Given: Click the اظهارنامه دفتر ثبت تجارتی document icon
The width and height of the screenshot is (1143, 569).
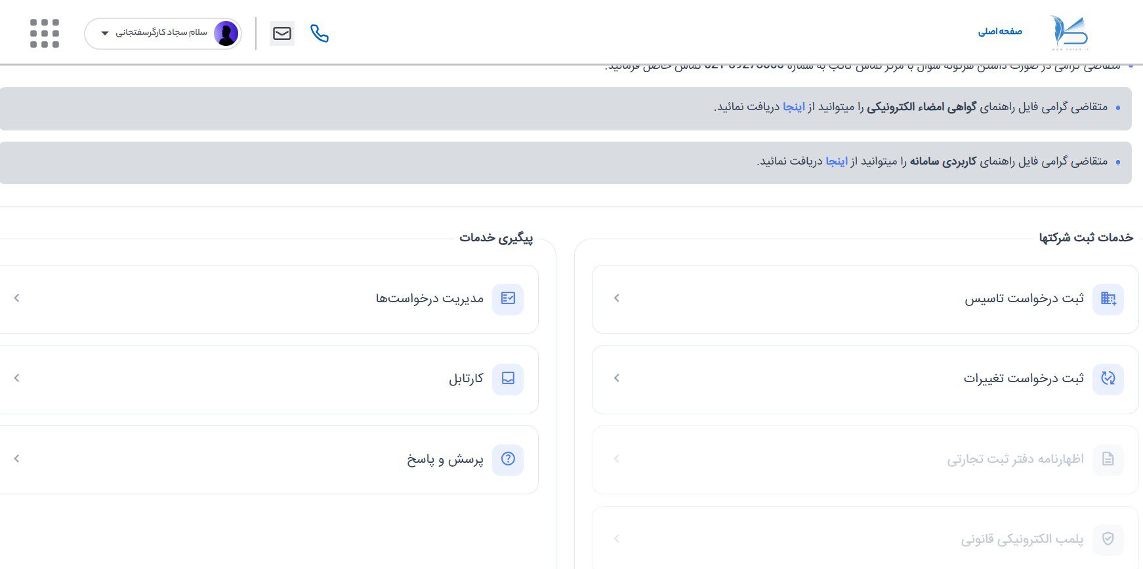Looking at the screenshot, I should tap(1108, 460).
